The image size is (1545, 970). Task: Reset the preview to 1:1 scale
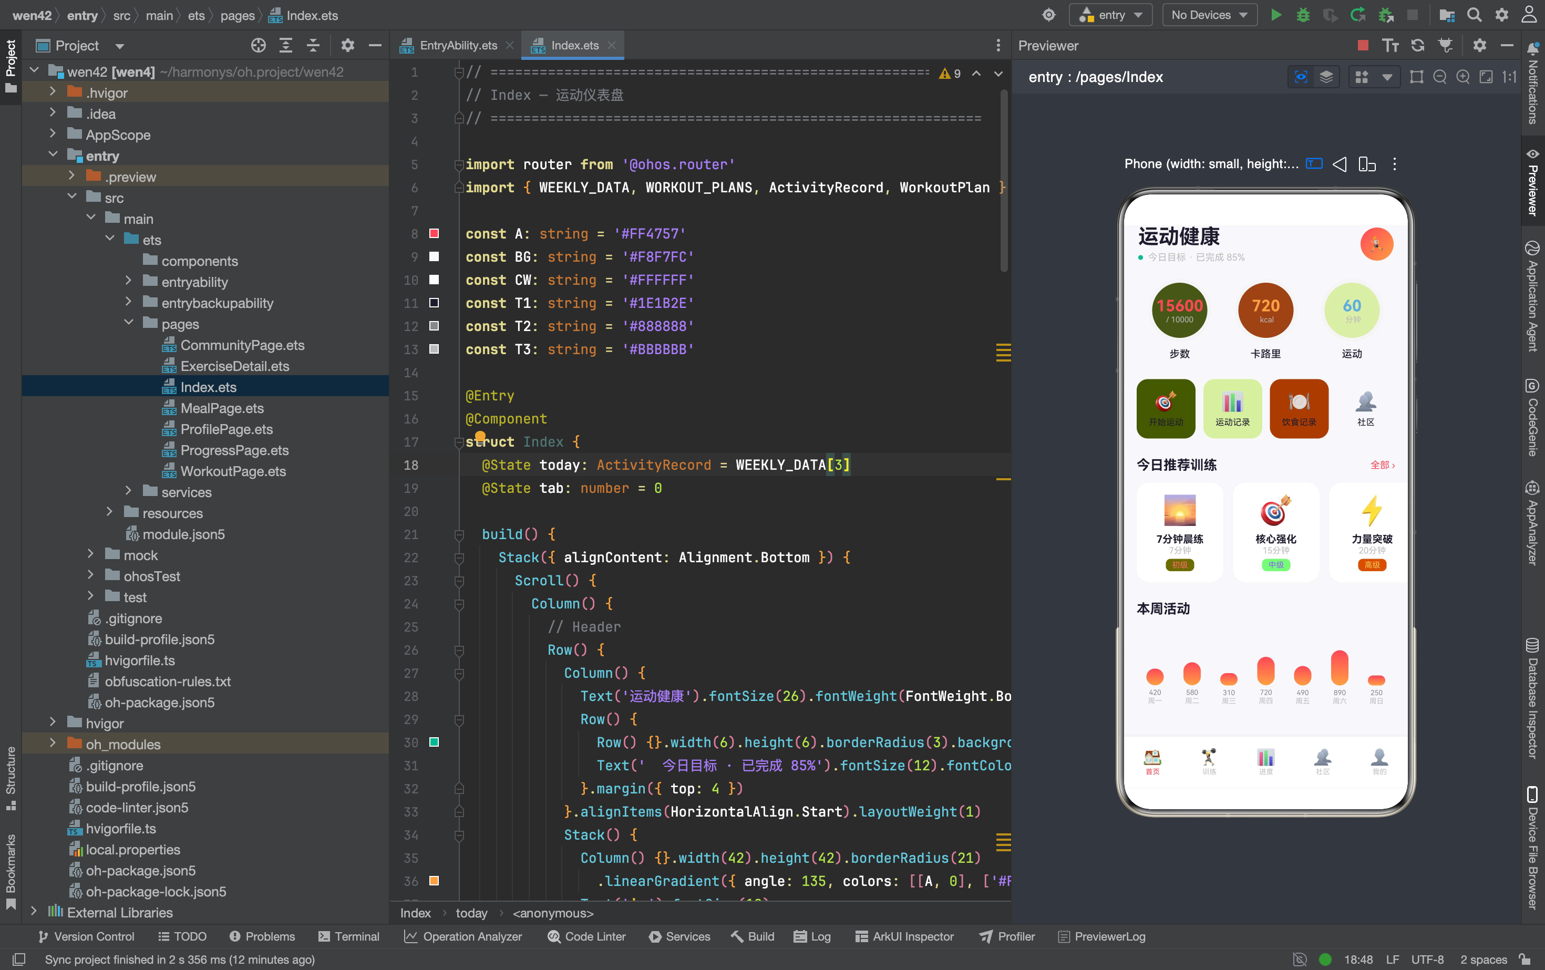tap(1509, 77)
